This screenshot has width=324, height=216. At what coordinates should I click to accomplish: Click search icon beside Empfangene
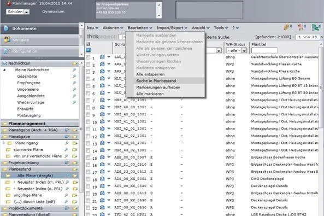pos(74,83)
